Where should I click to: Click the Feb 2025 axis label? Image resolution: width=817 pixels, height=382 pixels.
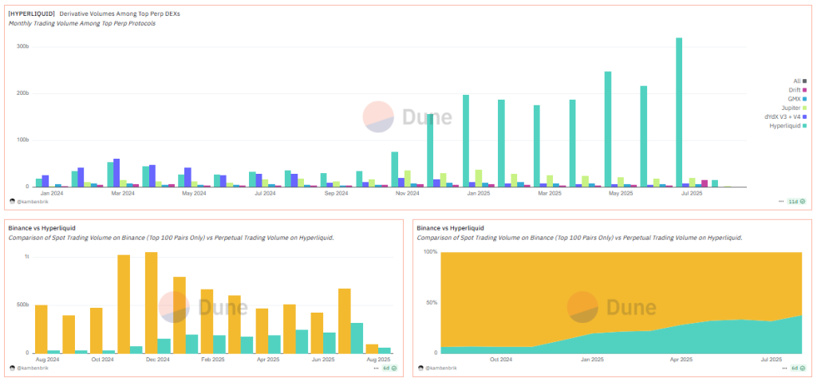coord(212,360)
